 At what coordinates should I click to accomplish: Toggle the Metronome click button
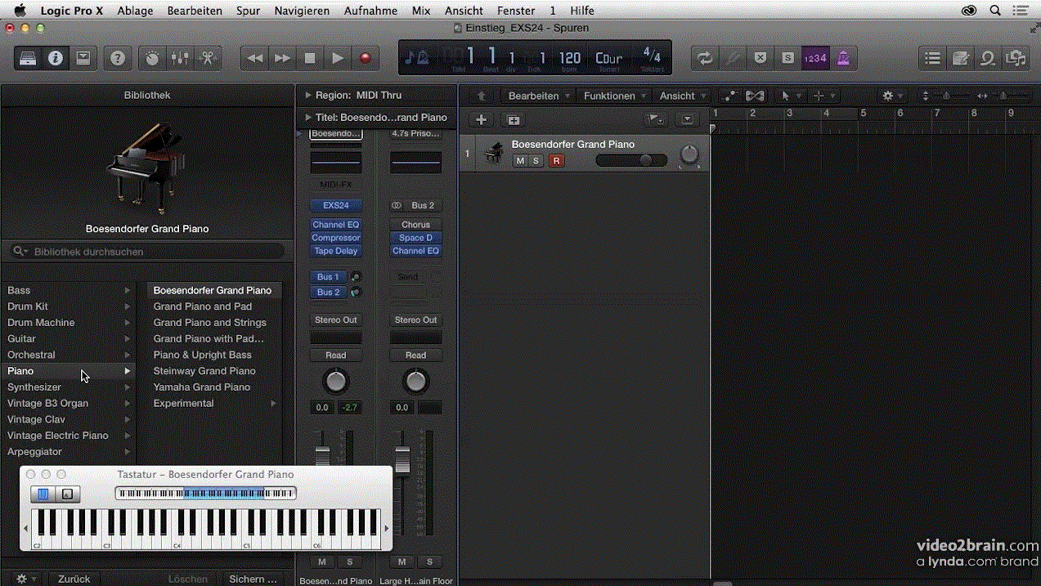pyautogui.click(x=843, y=58)
